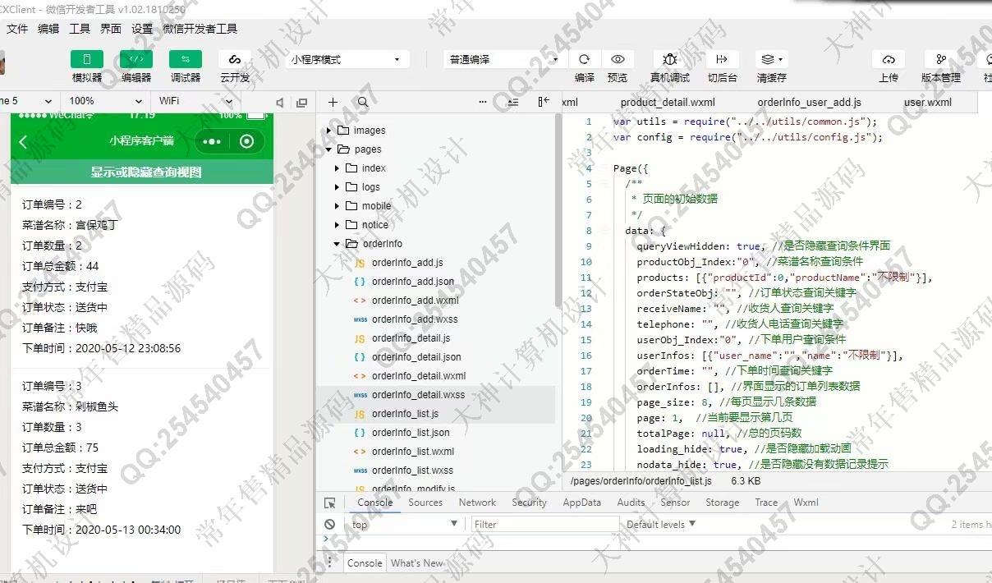Open the Wxml devtools tab
The image size is (992, 583).
click(x=806, y=503)
